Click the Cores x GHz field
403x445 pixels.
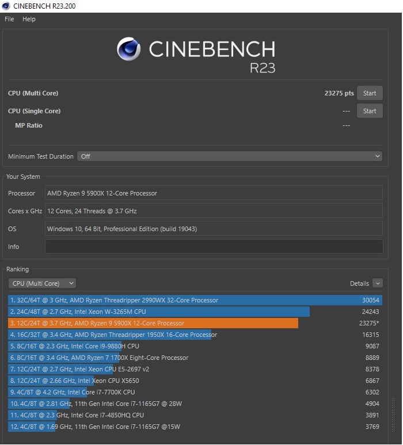214,211
